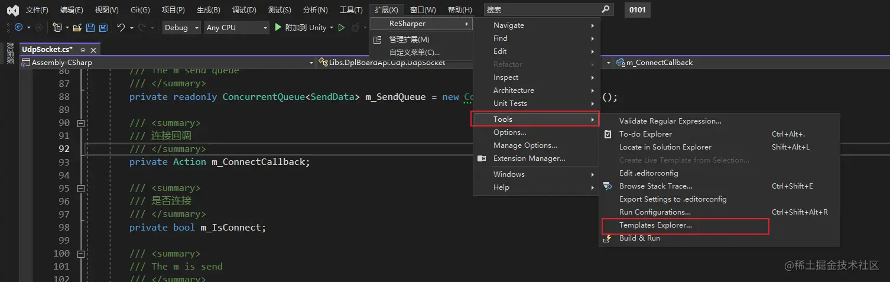
Task: Click the Extension Manager icon
Action: pyautogui.click(x=482, y=158)
